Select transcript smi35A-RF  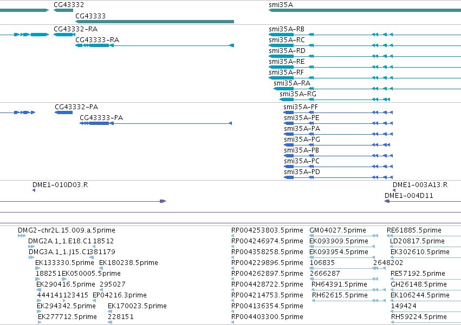pos(286,72)
